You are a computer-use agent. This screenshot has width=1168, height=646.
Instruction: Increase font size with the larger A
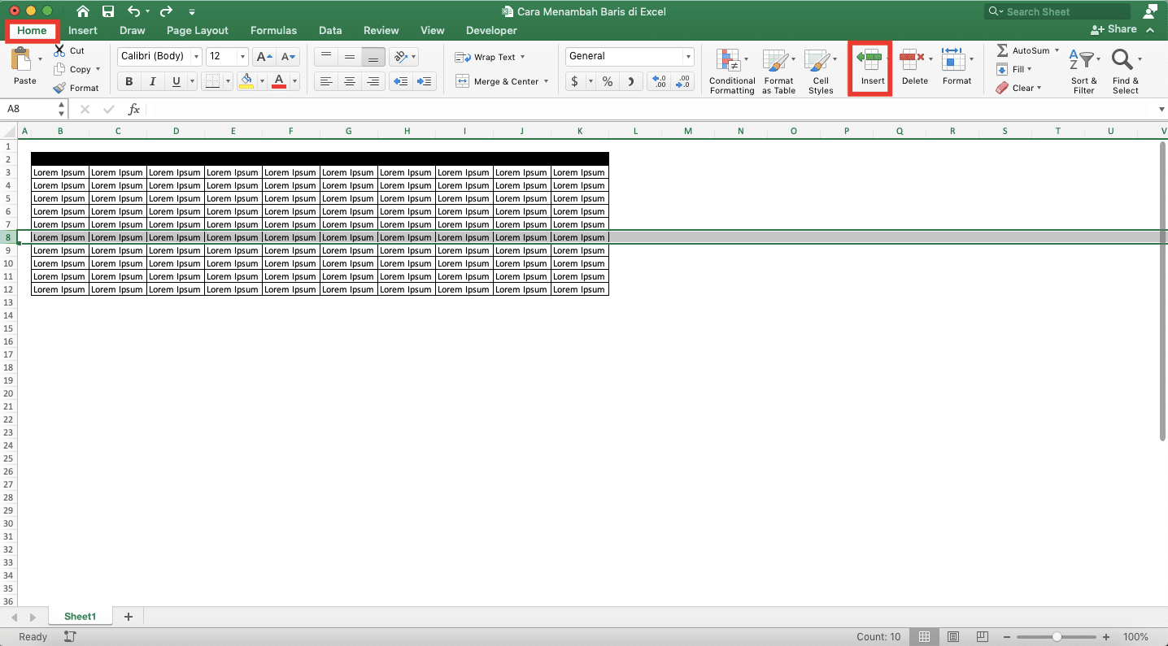[x=264, y=57]
